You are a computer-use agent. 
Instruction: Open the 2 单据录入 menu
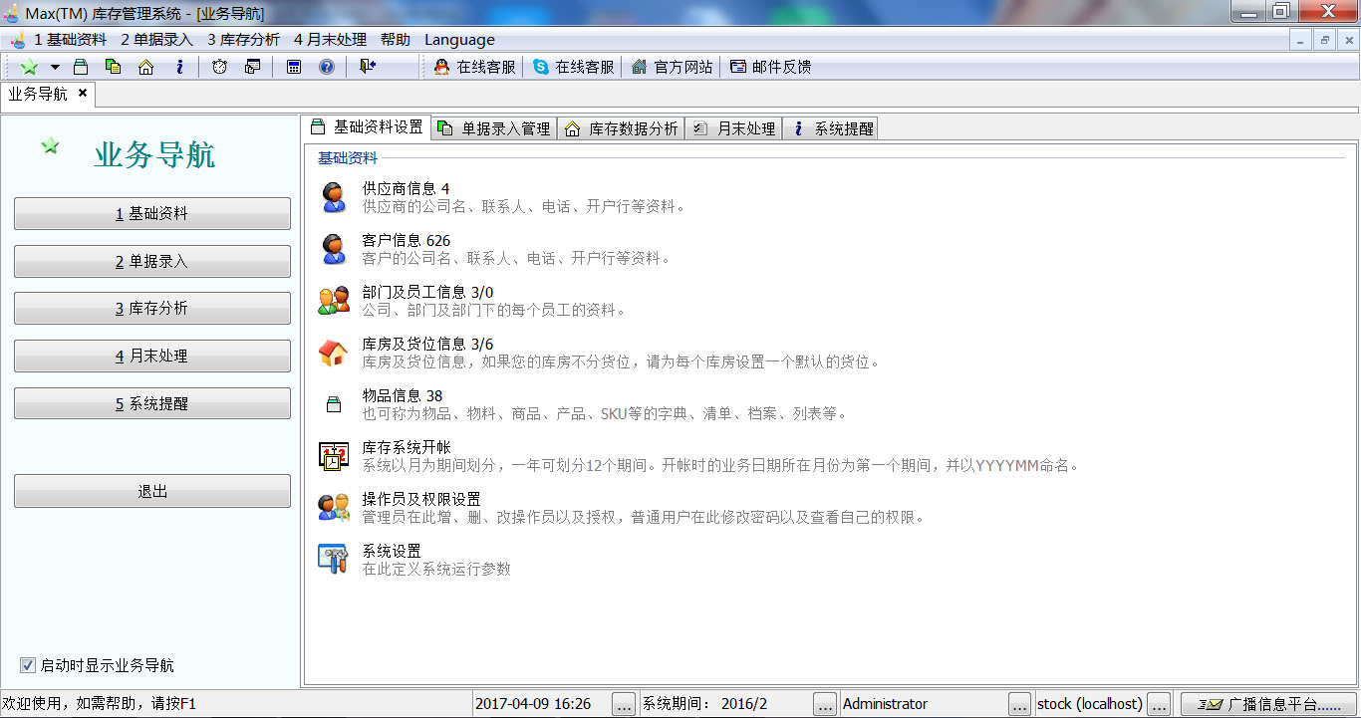pos(156,40)
